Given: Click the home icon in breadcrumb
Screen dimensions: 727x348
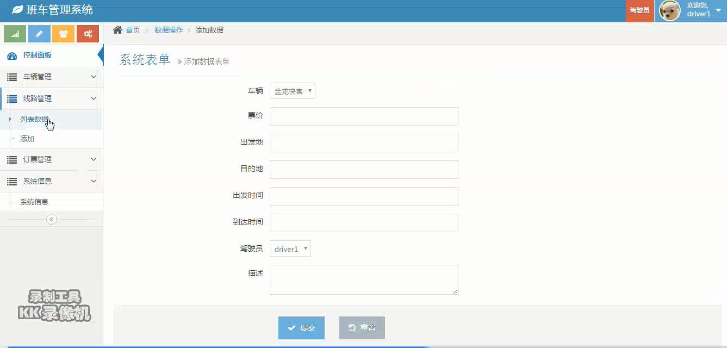Looking at the screenshot, I should (x=117, y=30).
